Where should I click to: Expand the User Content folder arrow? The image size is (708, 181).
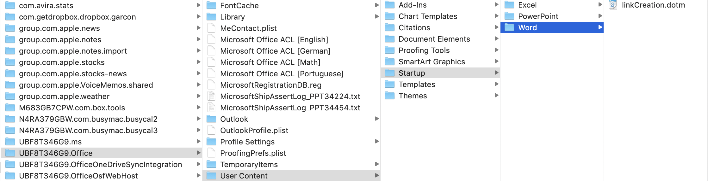[x=377, y=175]
